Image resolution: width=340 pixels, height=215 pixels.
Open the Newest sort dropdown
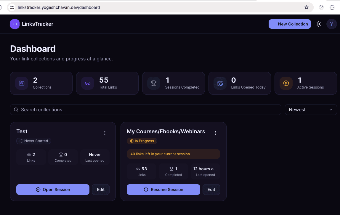coord(311,110)
